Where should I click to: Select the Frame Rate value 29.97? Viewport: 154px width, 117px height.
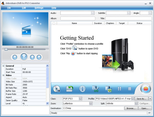point(34,94)
